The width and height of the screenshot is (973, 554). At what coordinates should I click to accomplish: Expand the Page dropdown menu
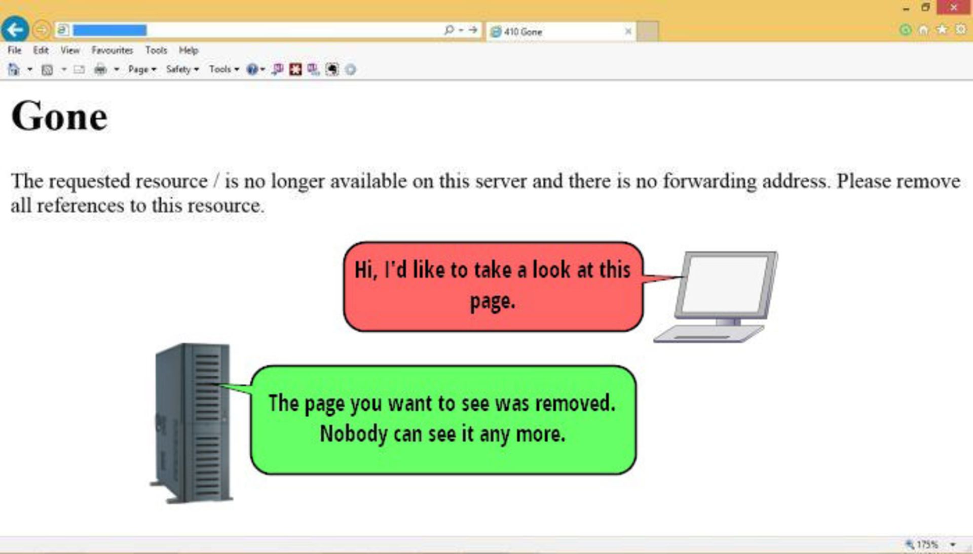[x=142, y=69]
